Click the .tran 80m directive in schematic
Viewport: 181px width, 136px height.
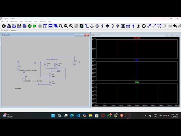point(18,88)
